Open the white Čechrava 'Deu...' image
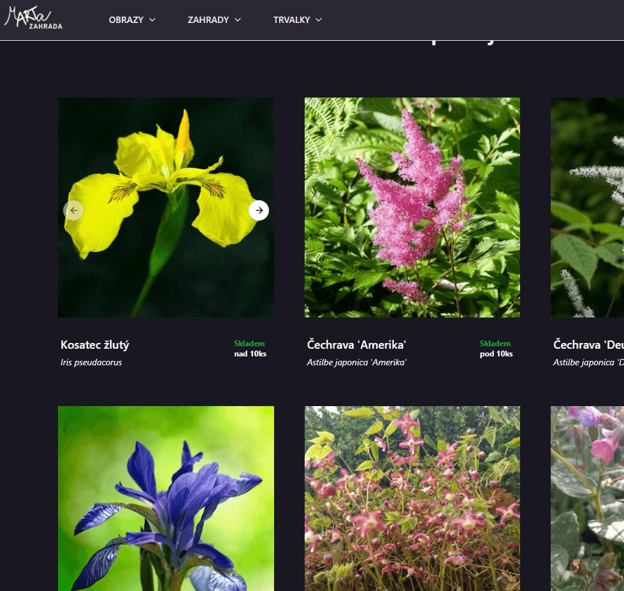 [588, 207]
